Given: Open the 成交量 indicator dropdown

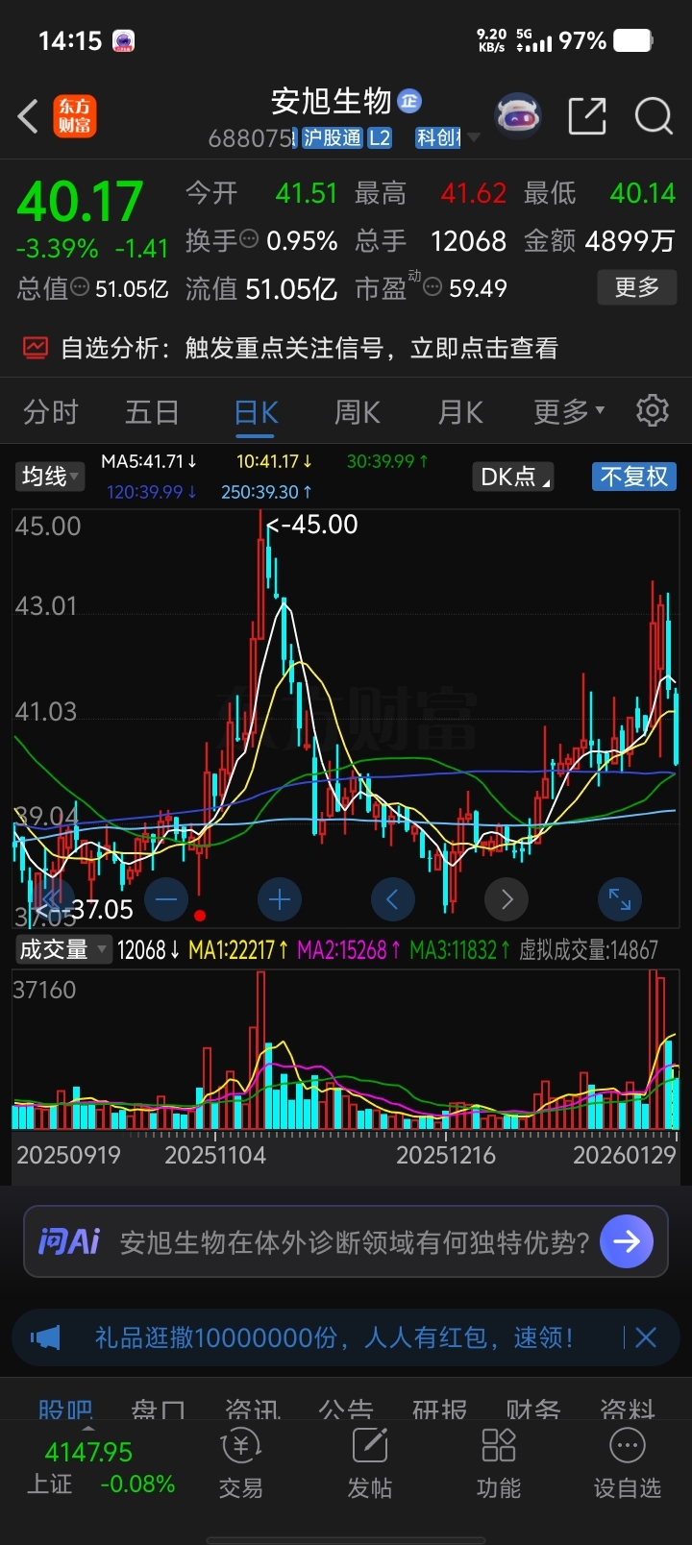Looking at the screenshot, I should 62,949.
